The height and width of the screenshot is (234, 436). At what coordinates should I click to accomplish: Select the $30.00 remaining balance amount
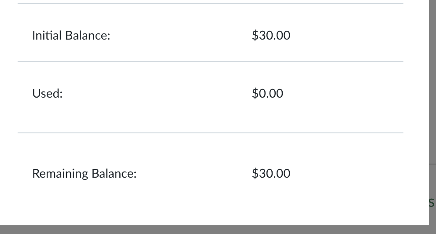coord(271,173)
